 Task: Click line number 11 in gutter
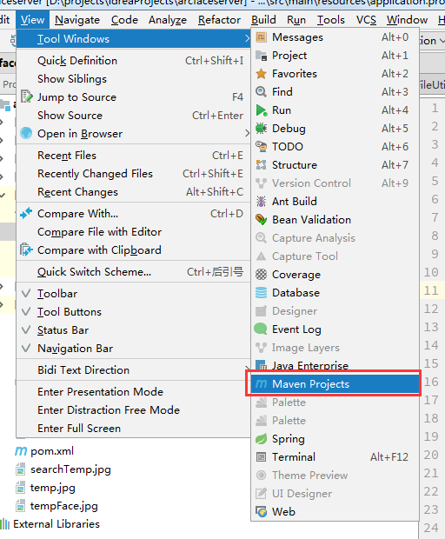point(431,290)
